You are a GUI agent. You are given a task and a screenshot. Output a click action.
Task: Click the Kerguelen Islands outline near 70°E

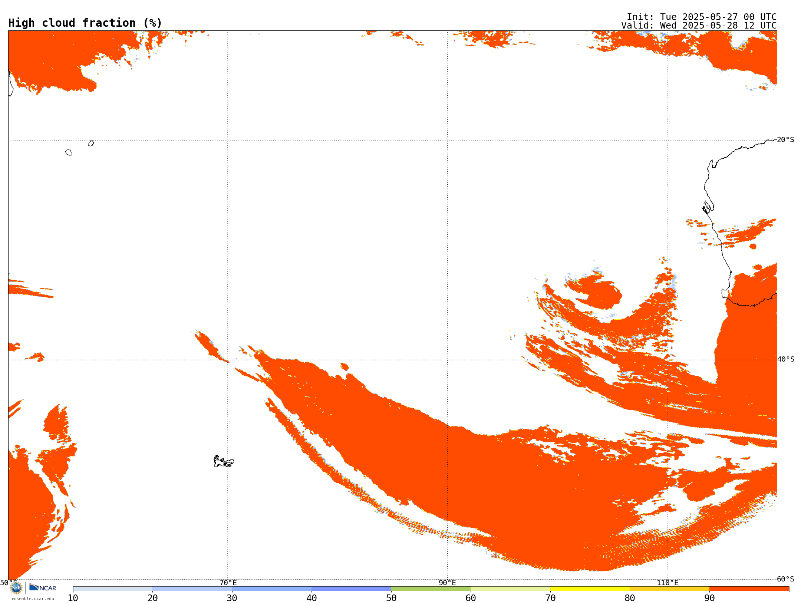(x=224, y=461)
